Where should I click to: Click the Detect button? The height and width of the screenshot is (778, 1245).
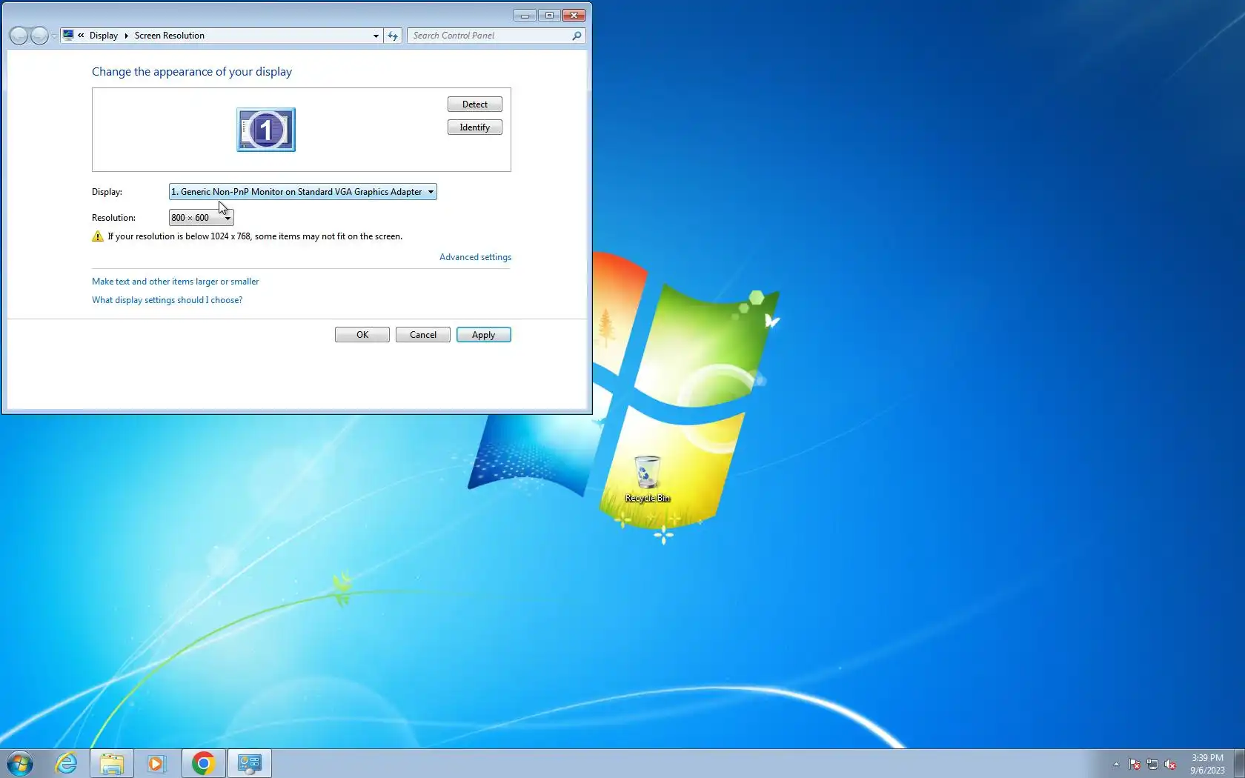[475, 104]
